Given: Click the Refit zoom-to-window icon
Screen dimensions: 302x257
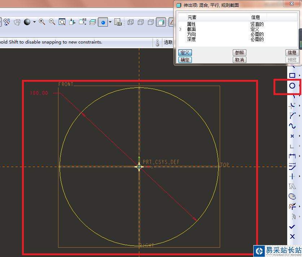Looking at the screenshot, I should pos(62,22).
